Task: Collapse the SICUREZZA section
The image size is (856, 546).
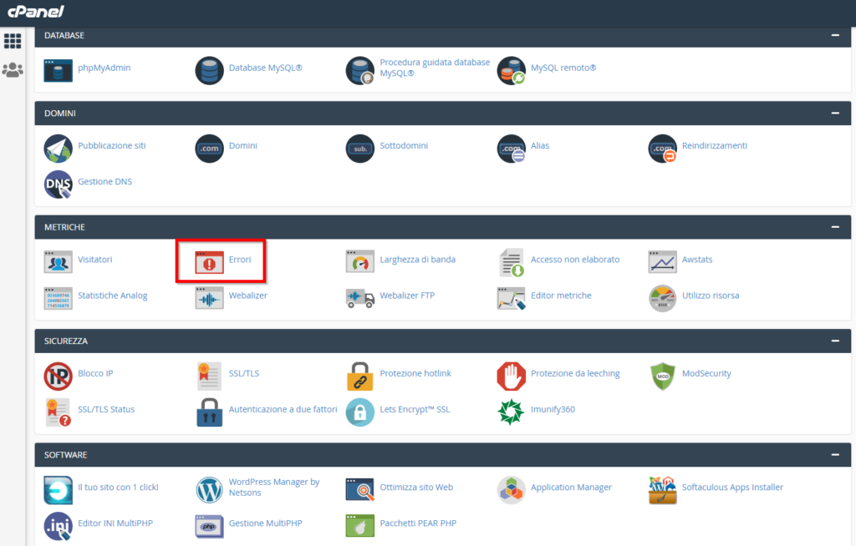Action: point(833,341)
